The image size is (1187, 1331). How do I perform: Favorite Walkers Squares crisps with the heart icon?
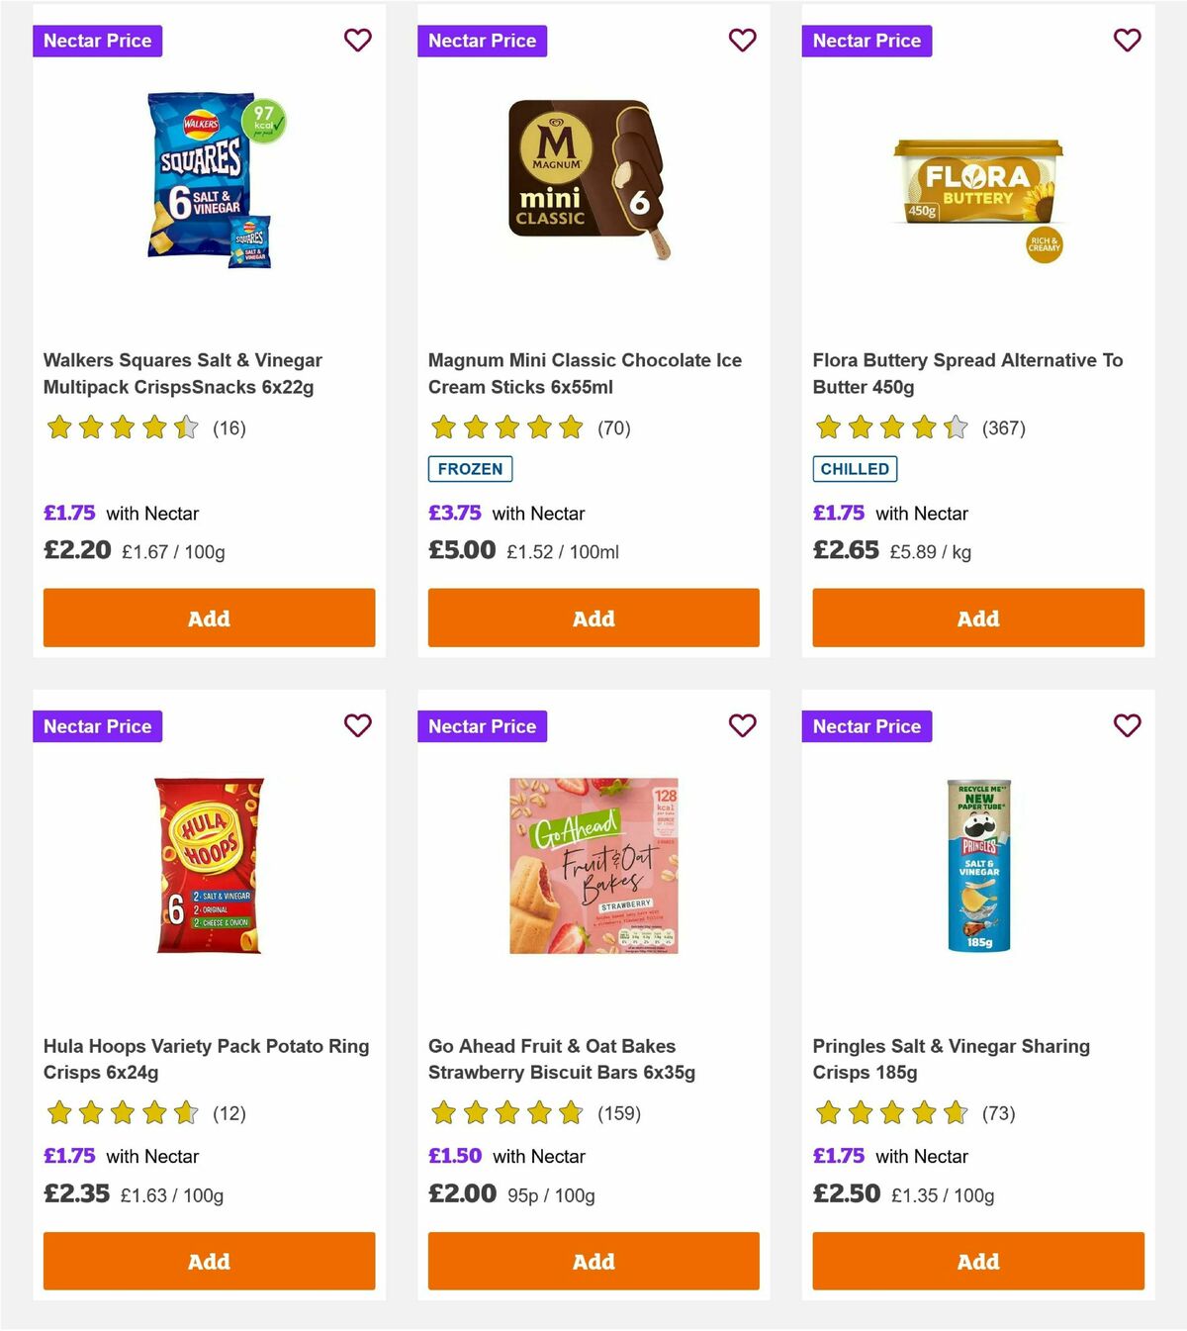357,41
